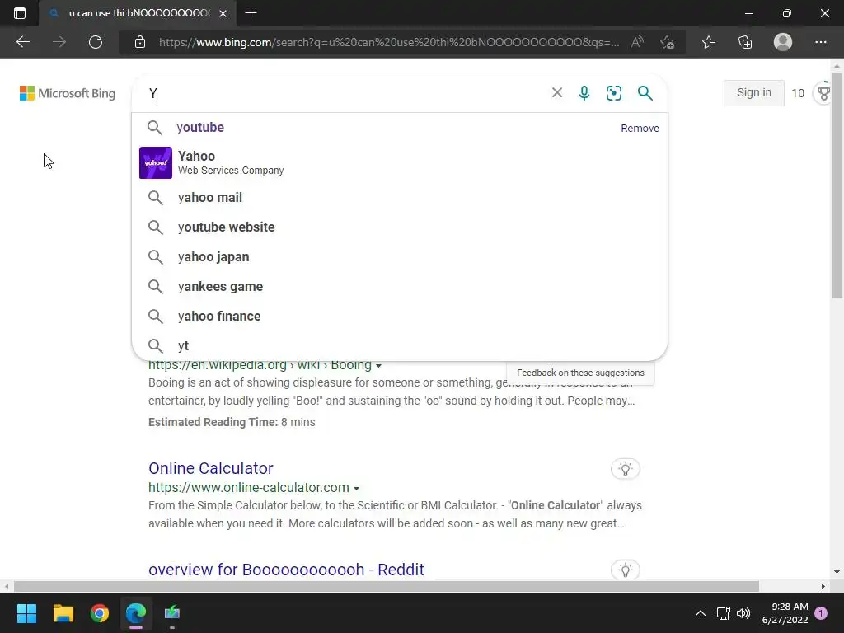Open a new tab with plus button

(x=251, y=13)
